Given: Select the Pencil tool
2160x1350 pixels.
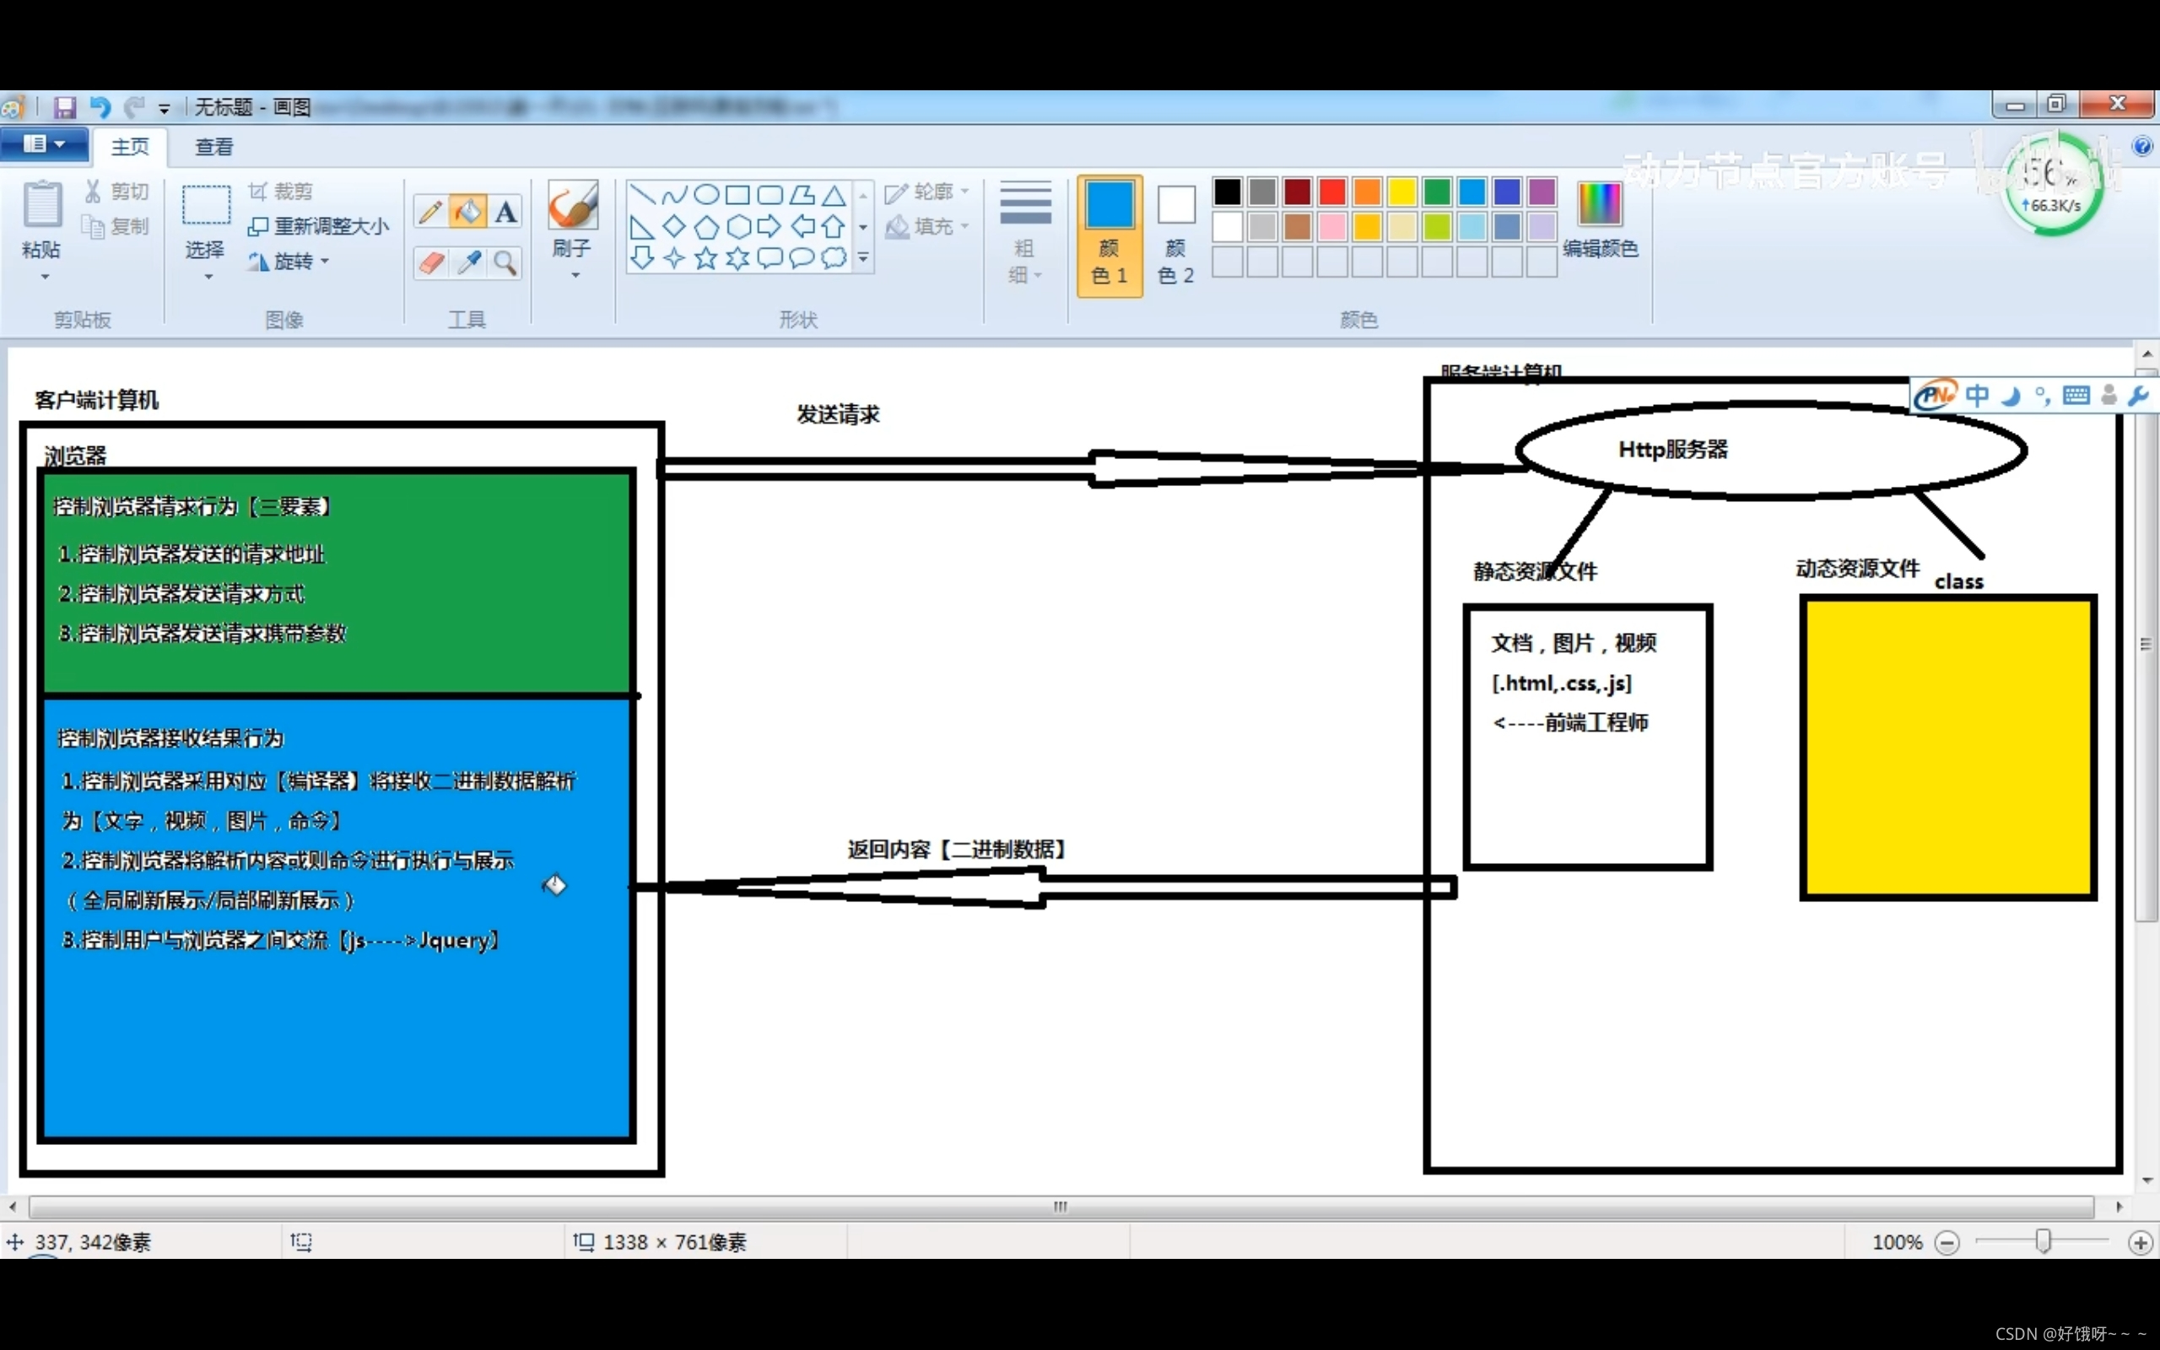Looking at the screenshot, I should pos(430,213).
